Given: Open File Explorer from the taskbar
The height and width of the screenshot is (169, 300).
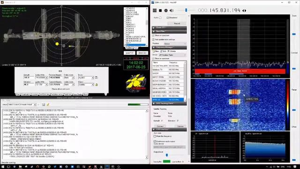Looking at the screenshot, I should (x=20, y=167).
